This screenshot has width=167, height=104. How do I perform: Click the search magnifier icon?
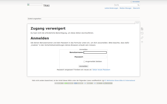138,5
